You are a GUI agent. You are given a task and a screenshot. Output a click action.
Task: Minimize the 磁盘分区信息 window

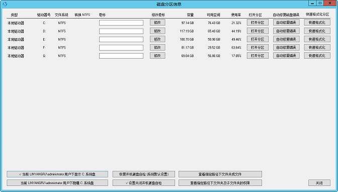point(312,3)
